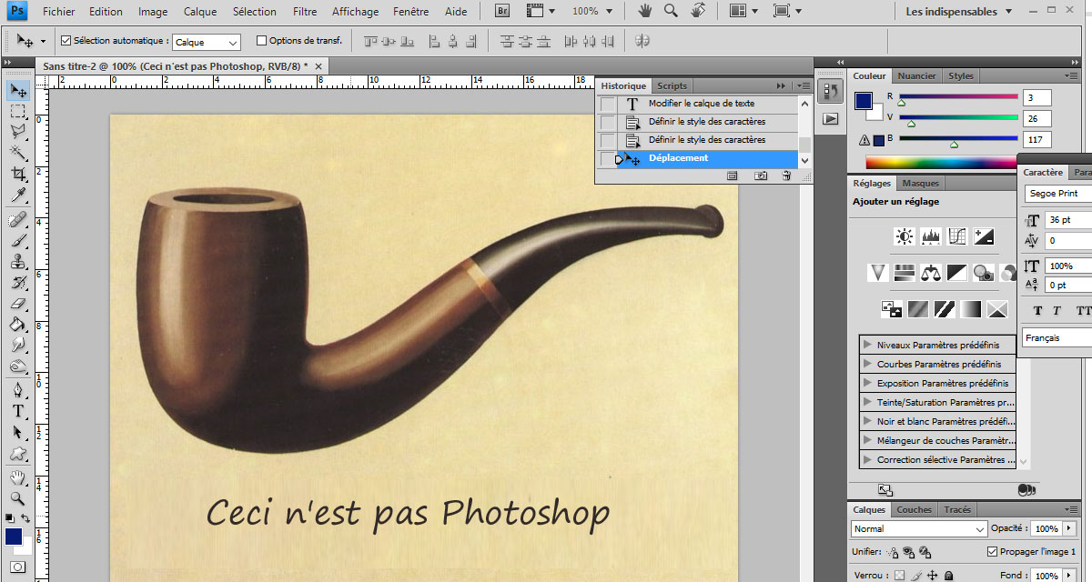Screen dimensions: 1092x582
Task: Click the foreground color swatch in Couleur panel
Action: tap(864, 101)
